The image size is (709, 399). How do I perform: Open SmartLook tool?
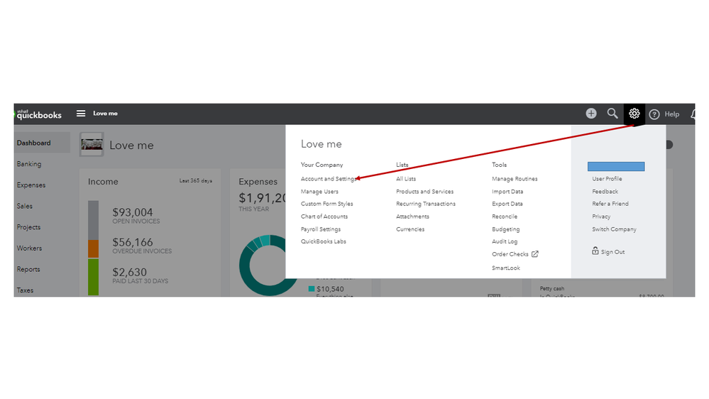pyautogui.click(x=506, y=268)
